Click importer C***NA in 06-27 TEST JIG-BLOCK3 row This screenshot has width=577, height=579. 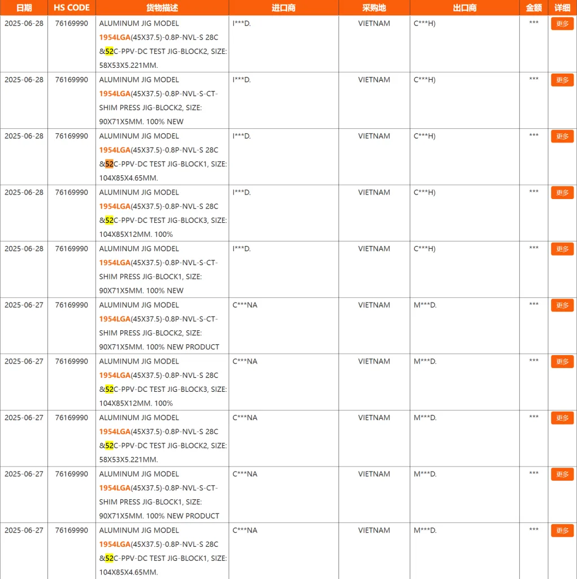[x=245, y=361]
